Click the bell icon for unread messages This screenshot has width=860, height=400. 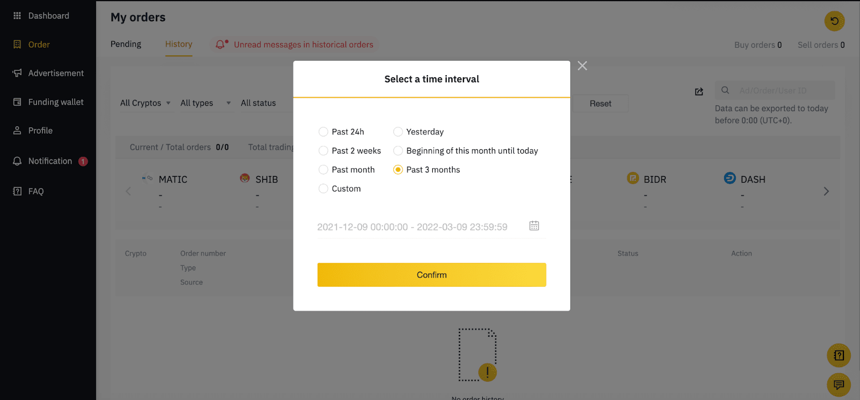click(221, 44)
